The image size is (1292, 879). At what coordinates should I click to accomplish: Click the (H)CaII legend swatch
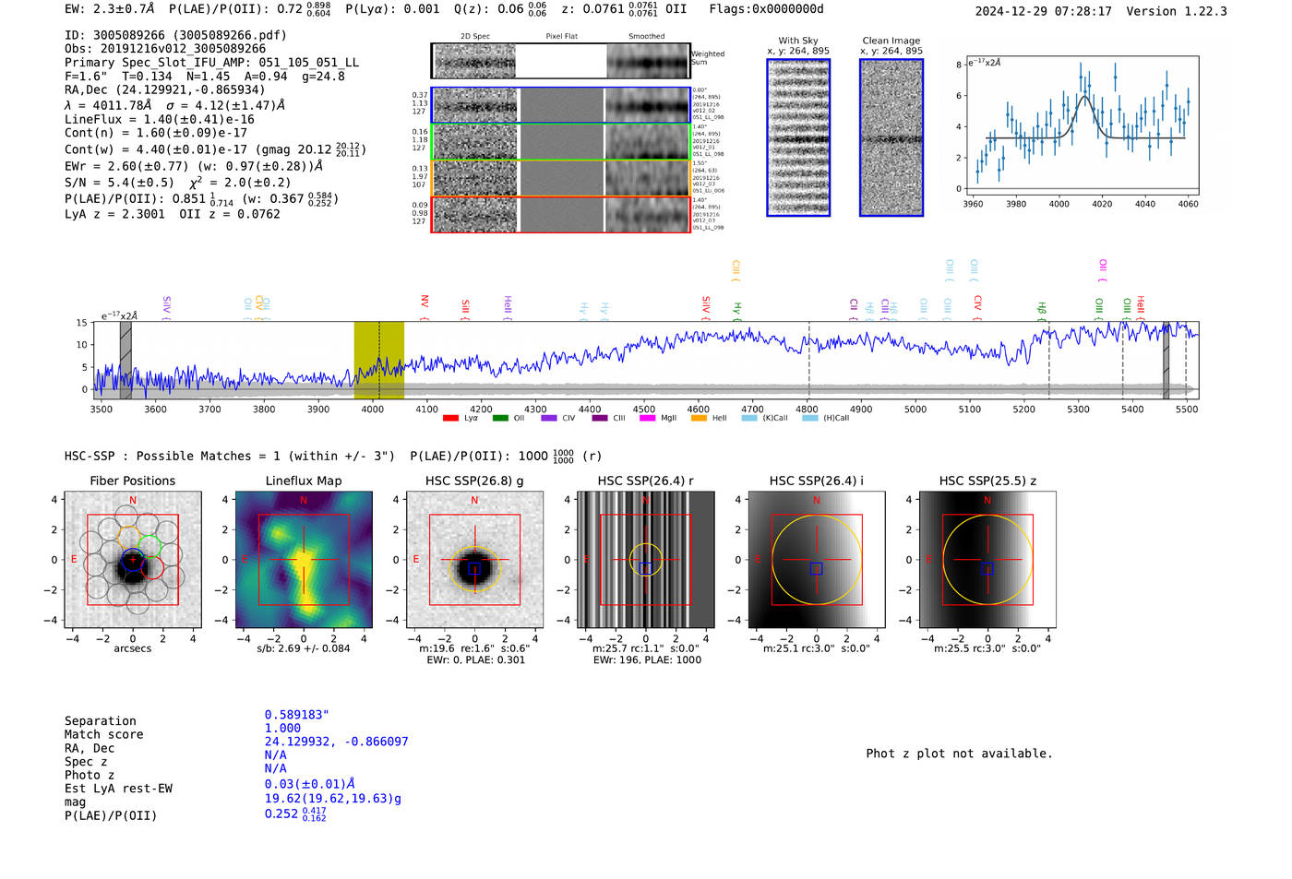click(810, 419)
